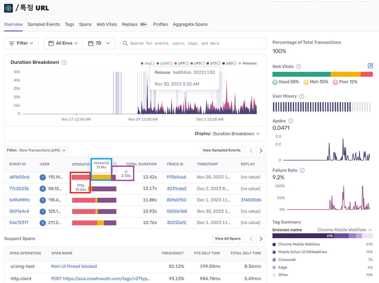Viewport: 379px width, 283px height.
Task: Open event ID a81b00c6
Action: [x=19, y=177]
